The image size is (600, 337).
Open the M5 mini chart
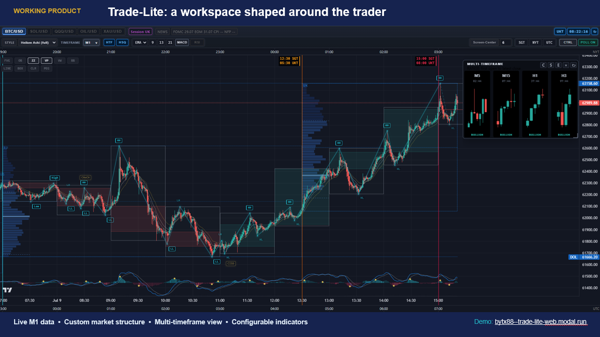[x=477, y=104]
